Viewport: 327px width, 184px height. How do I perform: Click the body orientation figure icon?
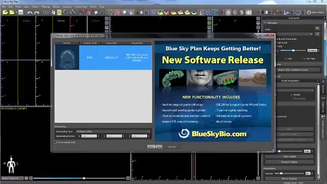(x=11, y=165)
